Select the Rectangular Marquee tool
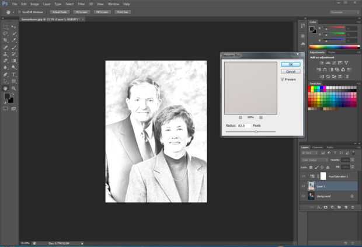 5,27
